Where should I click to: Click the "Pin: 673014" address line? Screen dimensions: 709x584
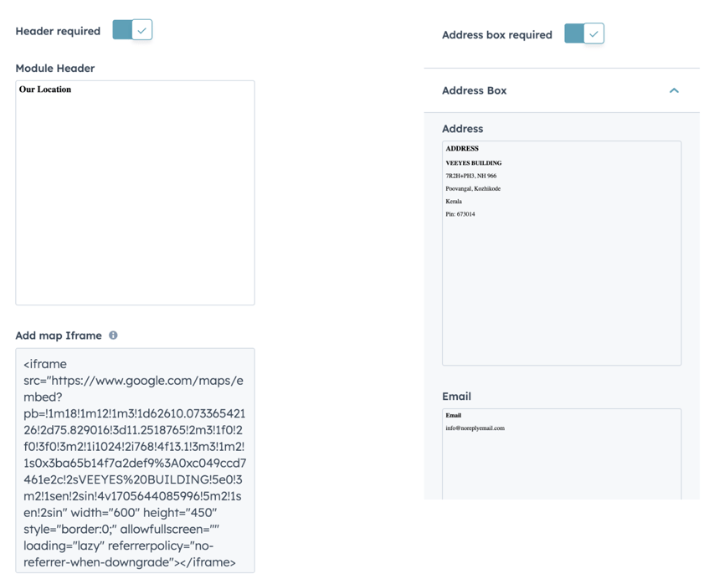(x=460, y=214)
